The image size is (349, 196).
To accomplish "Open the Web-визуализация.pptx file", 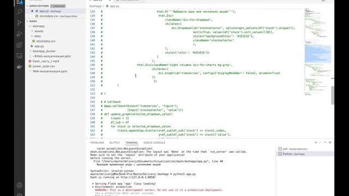I will pyautogui.click(x=50, y=71).
